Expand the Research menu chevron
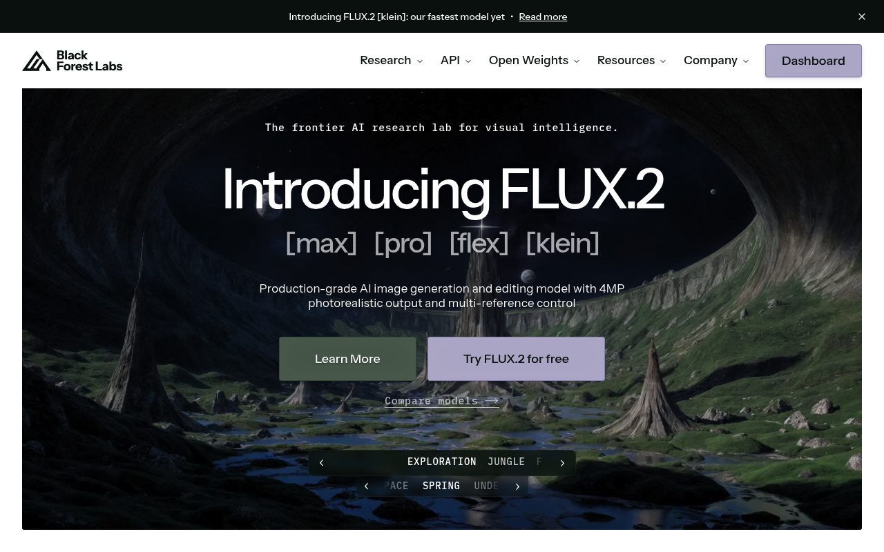Screen dimensions: 884x552 click(419, 61)
